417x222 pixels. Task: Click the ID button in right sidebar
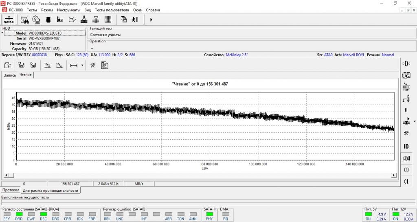[406, 146]
